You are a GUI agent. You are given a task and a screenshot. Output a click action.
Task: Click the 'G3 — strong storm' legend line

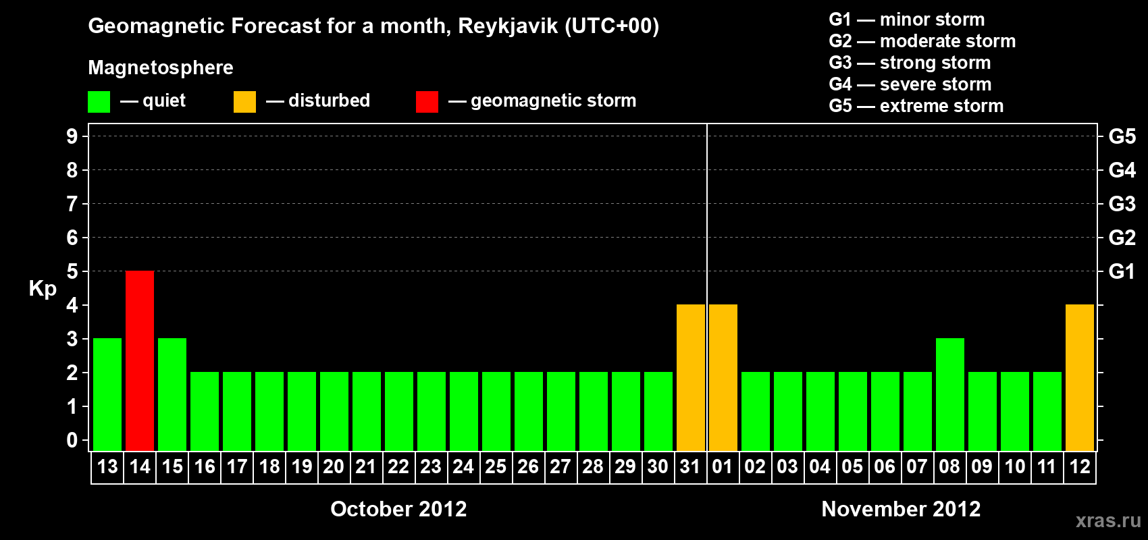coord(910,63)
